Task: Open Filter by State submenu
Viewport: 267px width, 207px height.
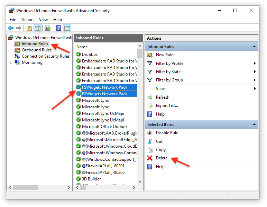Action: pos(202,72)
